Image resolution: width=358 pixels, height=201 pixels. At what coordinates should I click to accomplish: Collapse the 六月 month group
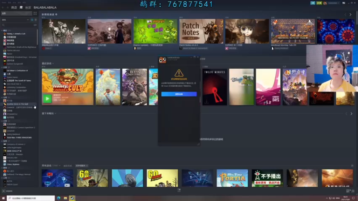pos(2,121)
